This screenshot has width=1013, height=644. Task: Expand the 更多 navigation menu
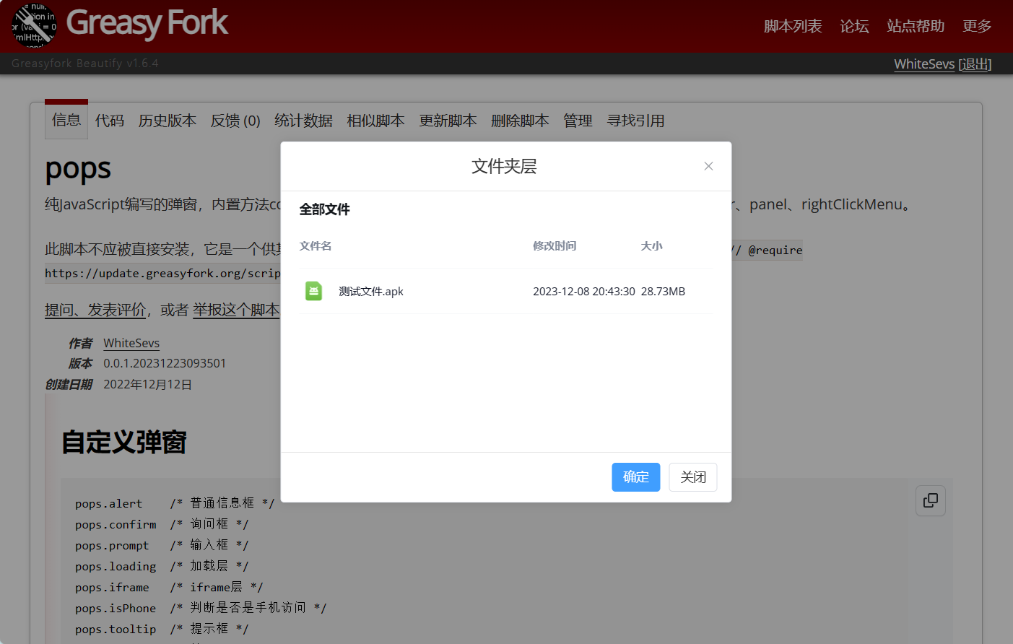(x=977, y=26)
